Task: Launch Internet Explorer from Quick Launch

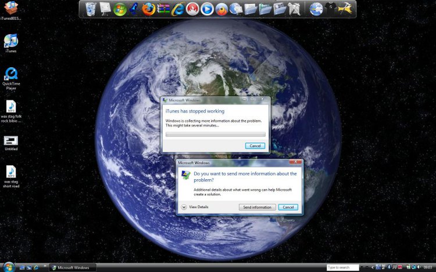Action: [36, 267]
